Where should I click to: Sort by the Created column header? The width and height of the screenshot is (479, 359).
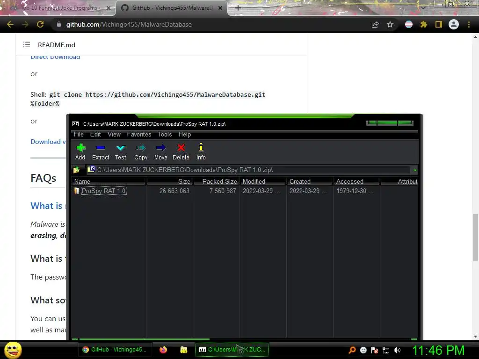(310, 181)
